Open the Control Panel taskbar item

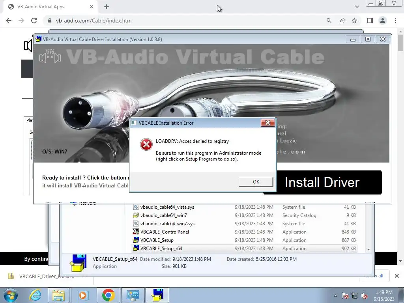coord(133,295)
